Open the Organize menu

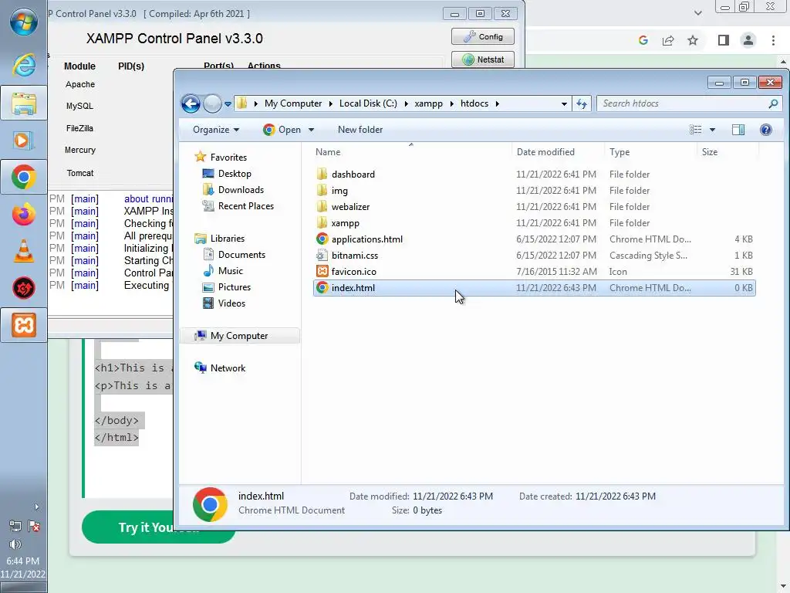click(x=216, y=130)
